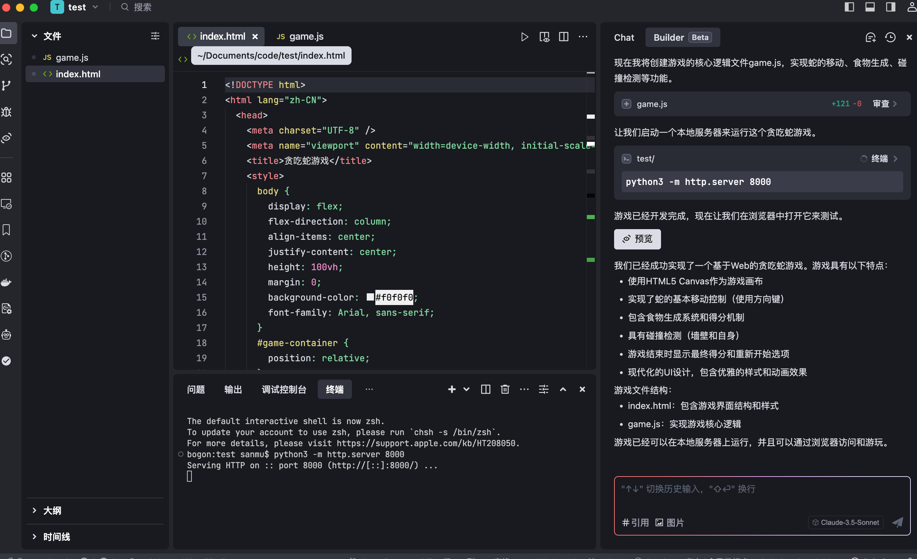
Task: Open game.js in the file tree
Action: pos(95,58)
